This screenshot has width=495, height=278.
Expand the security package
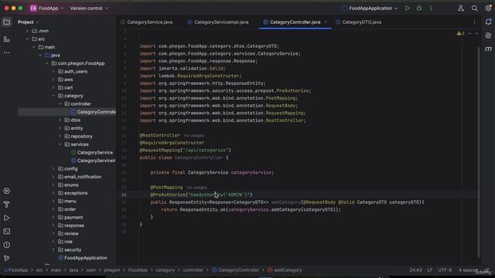(53, 250)
